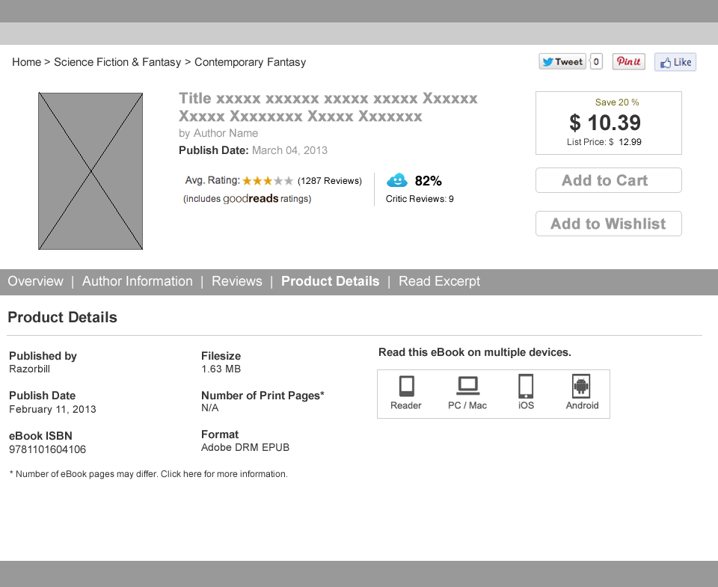Click the blue cloud critic score icon
This screenshot has width=718, height=587.
(x=397, y=180)
